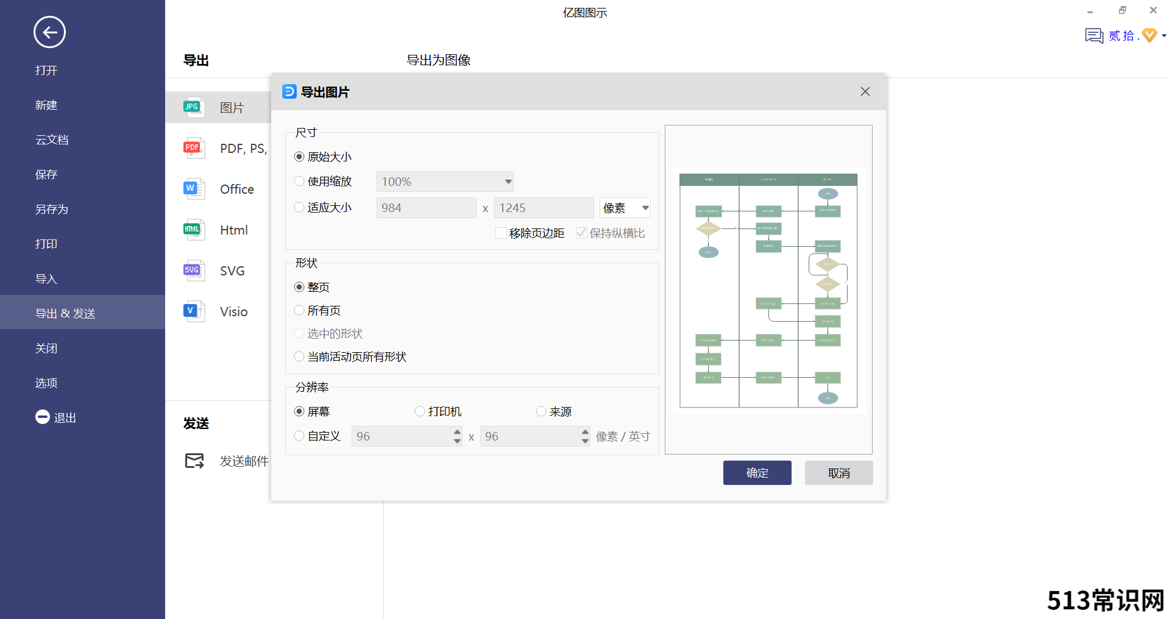1170x619 pixels.
Task: Restore down the application window
Action: click(1122, 10)
